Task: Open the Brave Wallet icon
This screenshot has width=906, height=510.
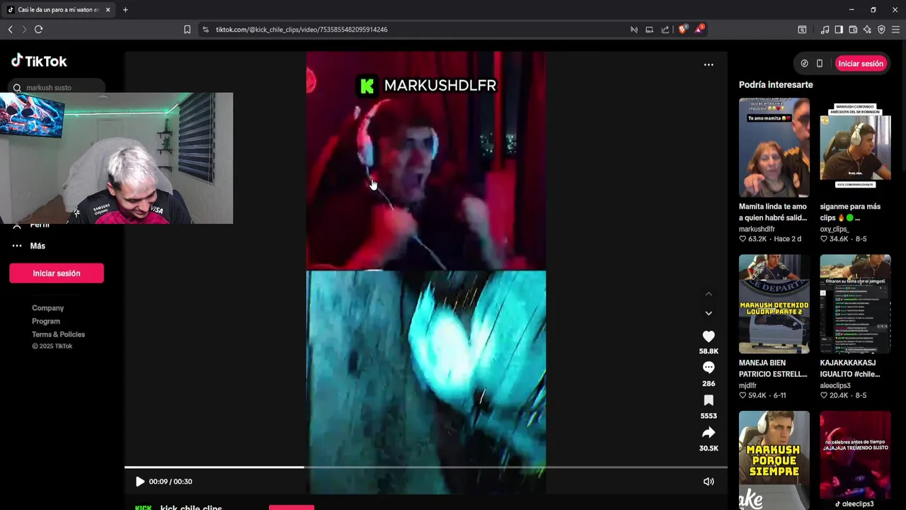Action: pyautogui.click(x=853, y=30)
